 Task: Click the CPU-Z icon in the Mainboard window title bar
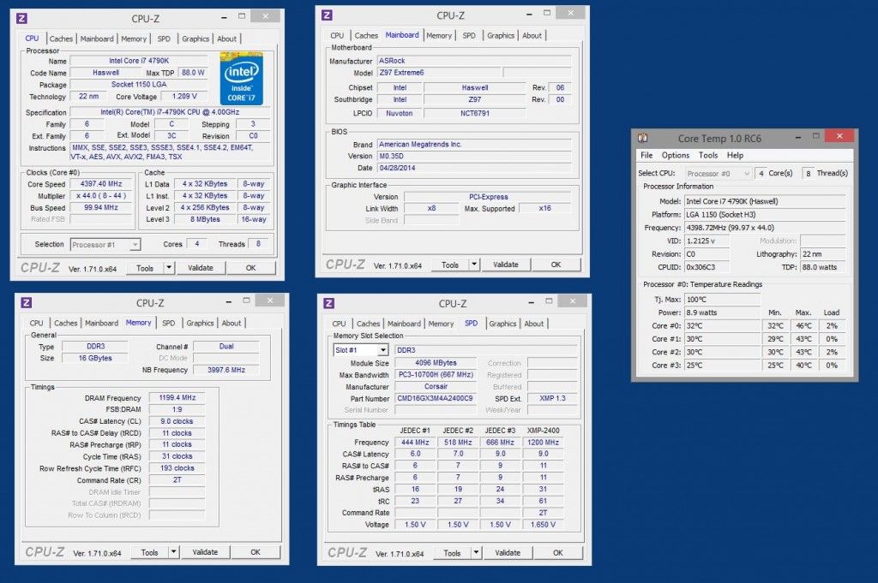(x=327, y=15)
